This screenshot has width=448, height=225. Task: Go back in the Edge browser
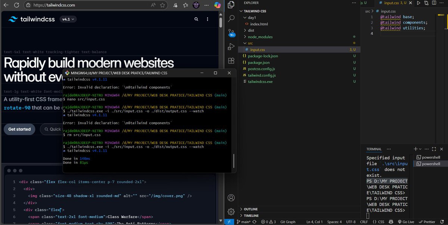pyautogui.click(x=6, y=5)
